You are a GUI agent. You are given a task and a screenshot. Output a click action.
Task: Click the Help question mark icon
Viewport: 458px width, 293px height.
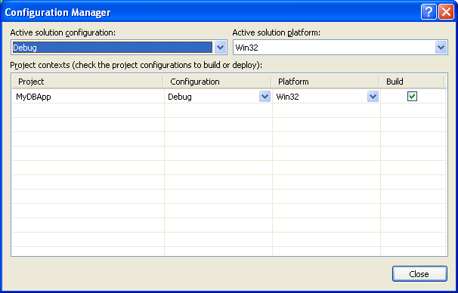(429, 12)
